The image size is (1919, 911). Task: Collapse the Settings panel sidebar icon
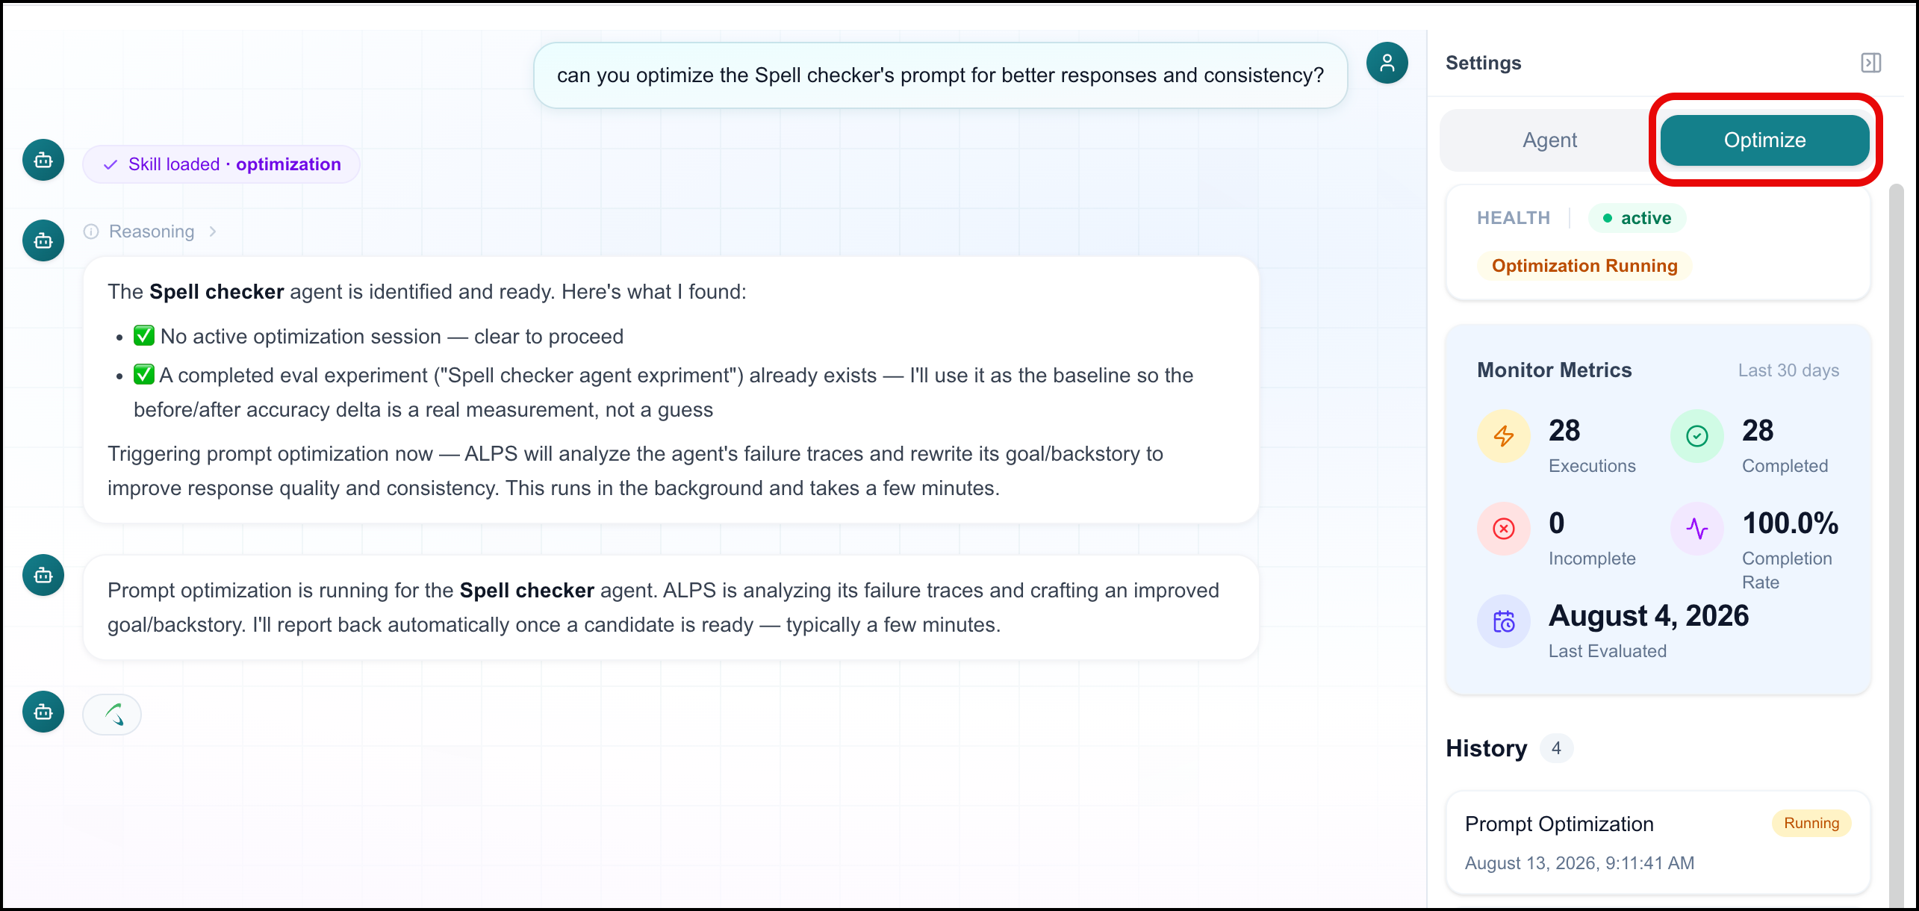coord(1870,63)
